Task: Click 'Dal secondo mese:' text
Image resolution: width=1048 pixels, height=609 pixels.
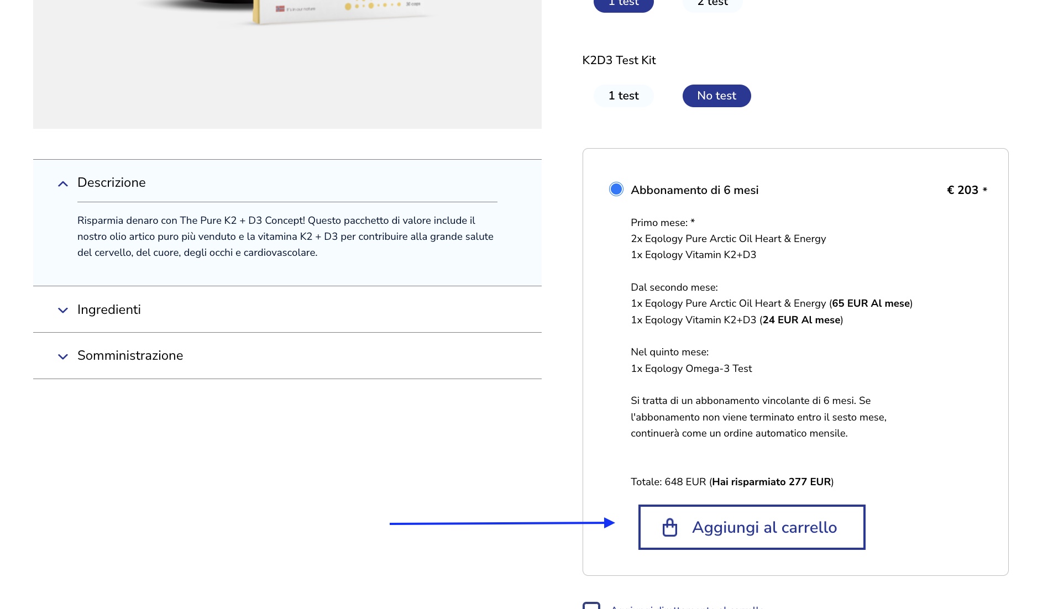Action: coord(674,287)
